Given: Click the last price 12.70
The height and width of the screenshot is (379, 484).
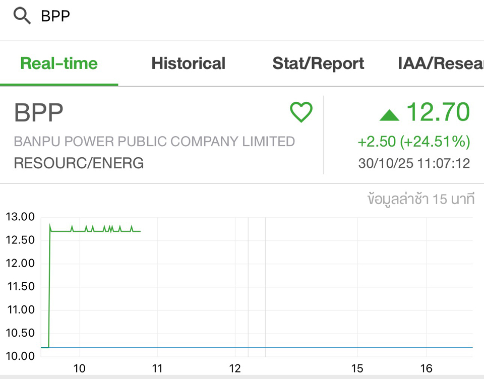Looking at the screenshot, I should coord(438,112).
